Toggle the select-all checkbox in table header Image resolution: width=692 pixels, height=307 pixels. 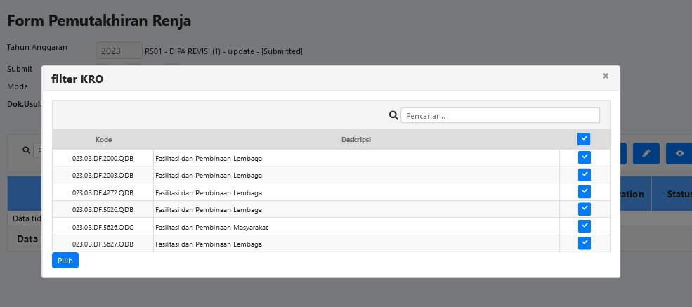(x=584, y=139)
